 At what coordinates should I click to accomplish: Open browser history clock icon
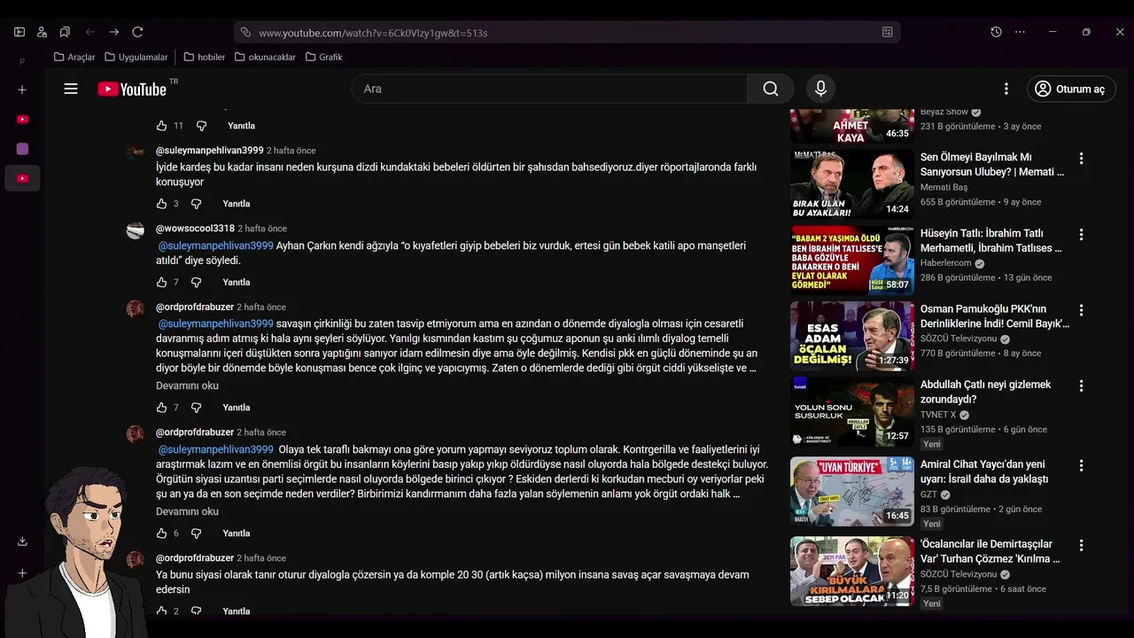pyautogui.click(x=996, y=32)
